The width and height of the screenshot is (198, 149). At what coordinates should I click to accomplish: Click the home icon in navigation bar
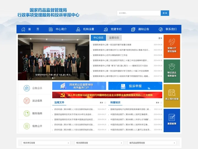click(x=23, y=29)
